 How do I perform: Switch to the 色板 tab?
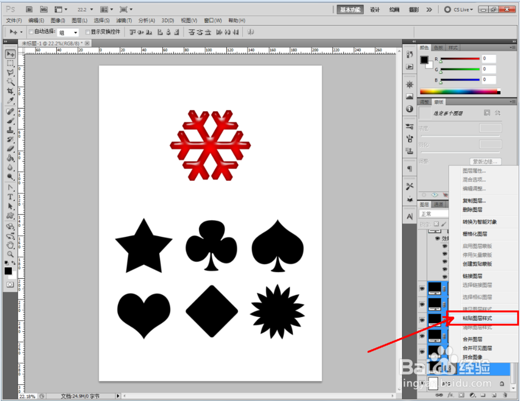pos(438,47)
